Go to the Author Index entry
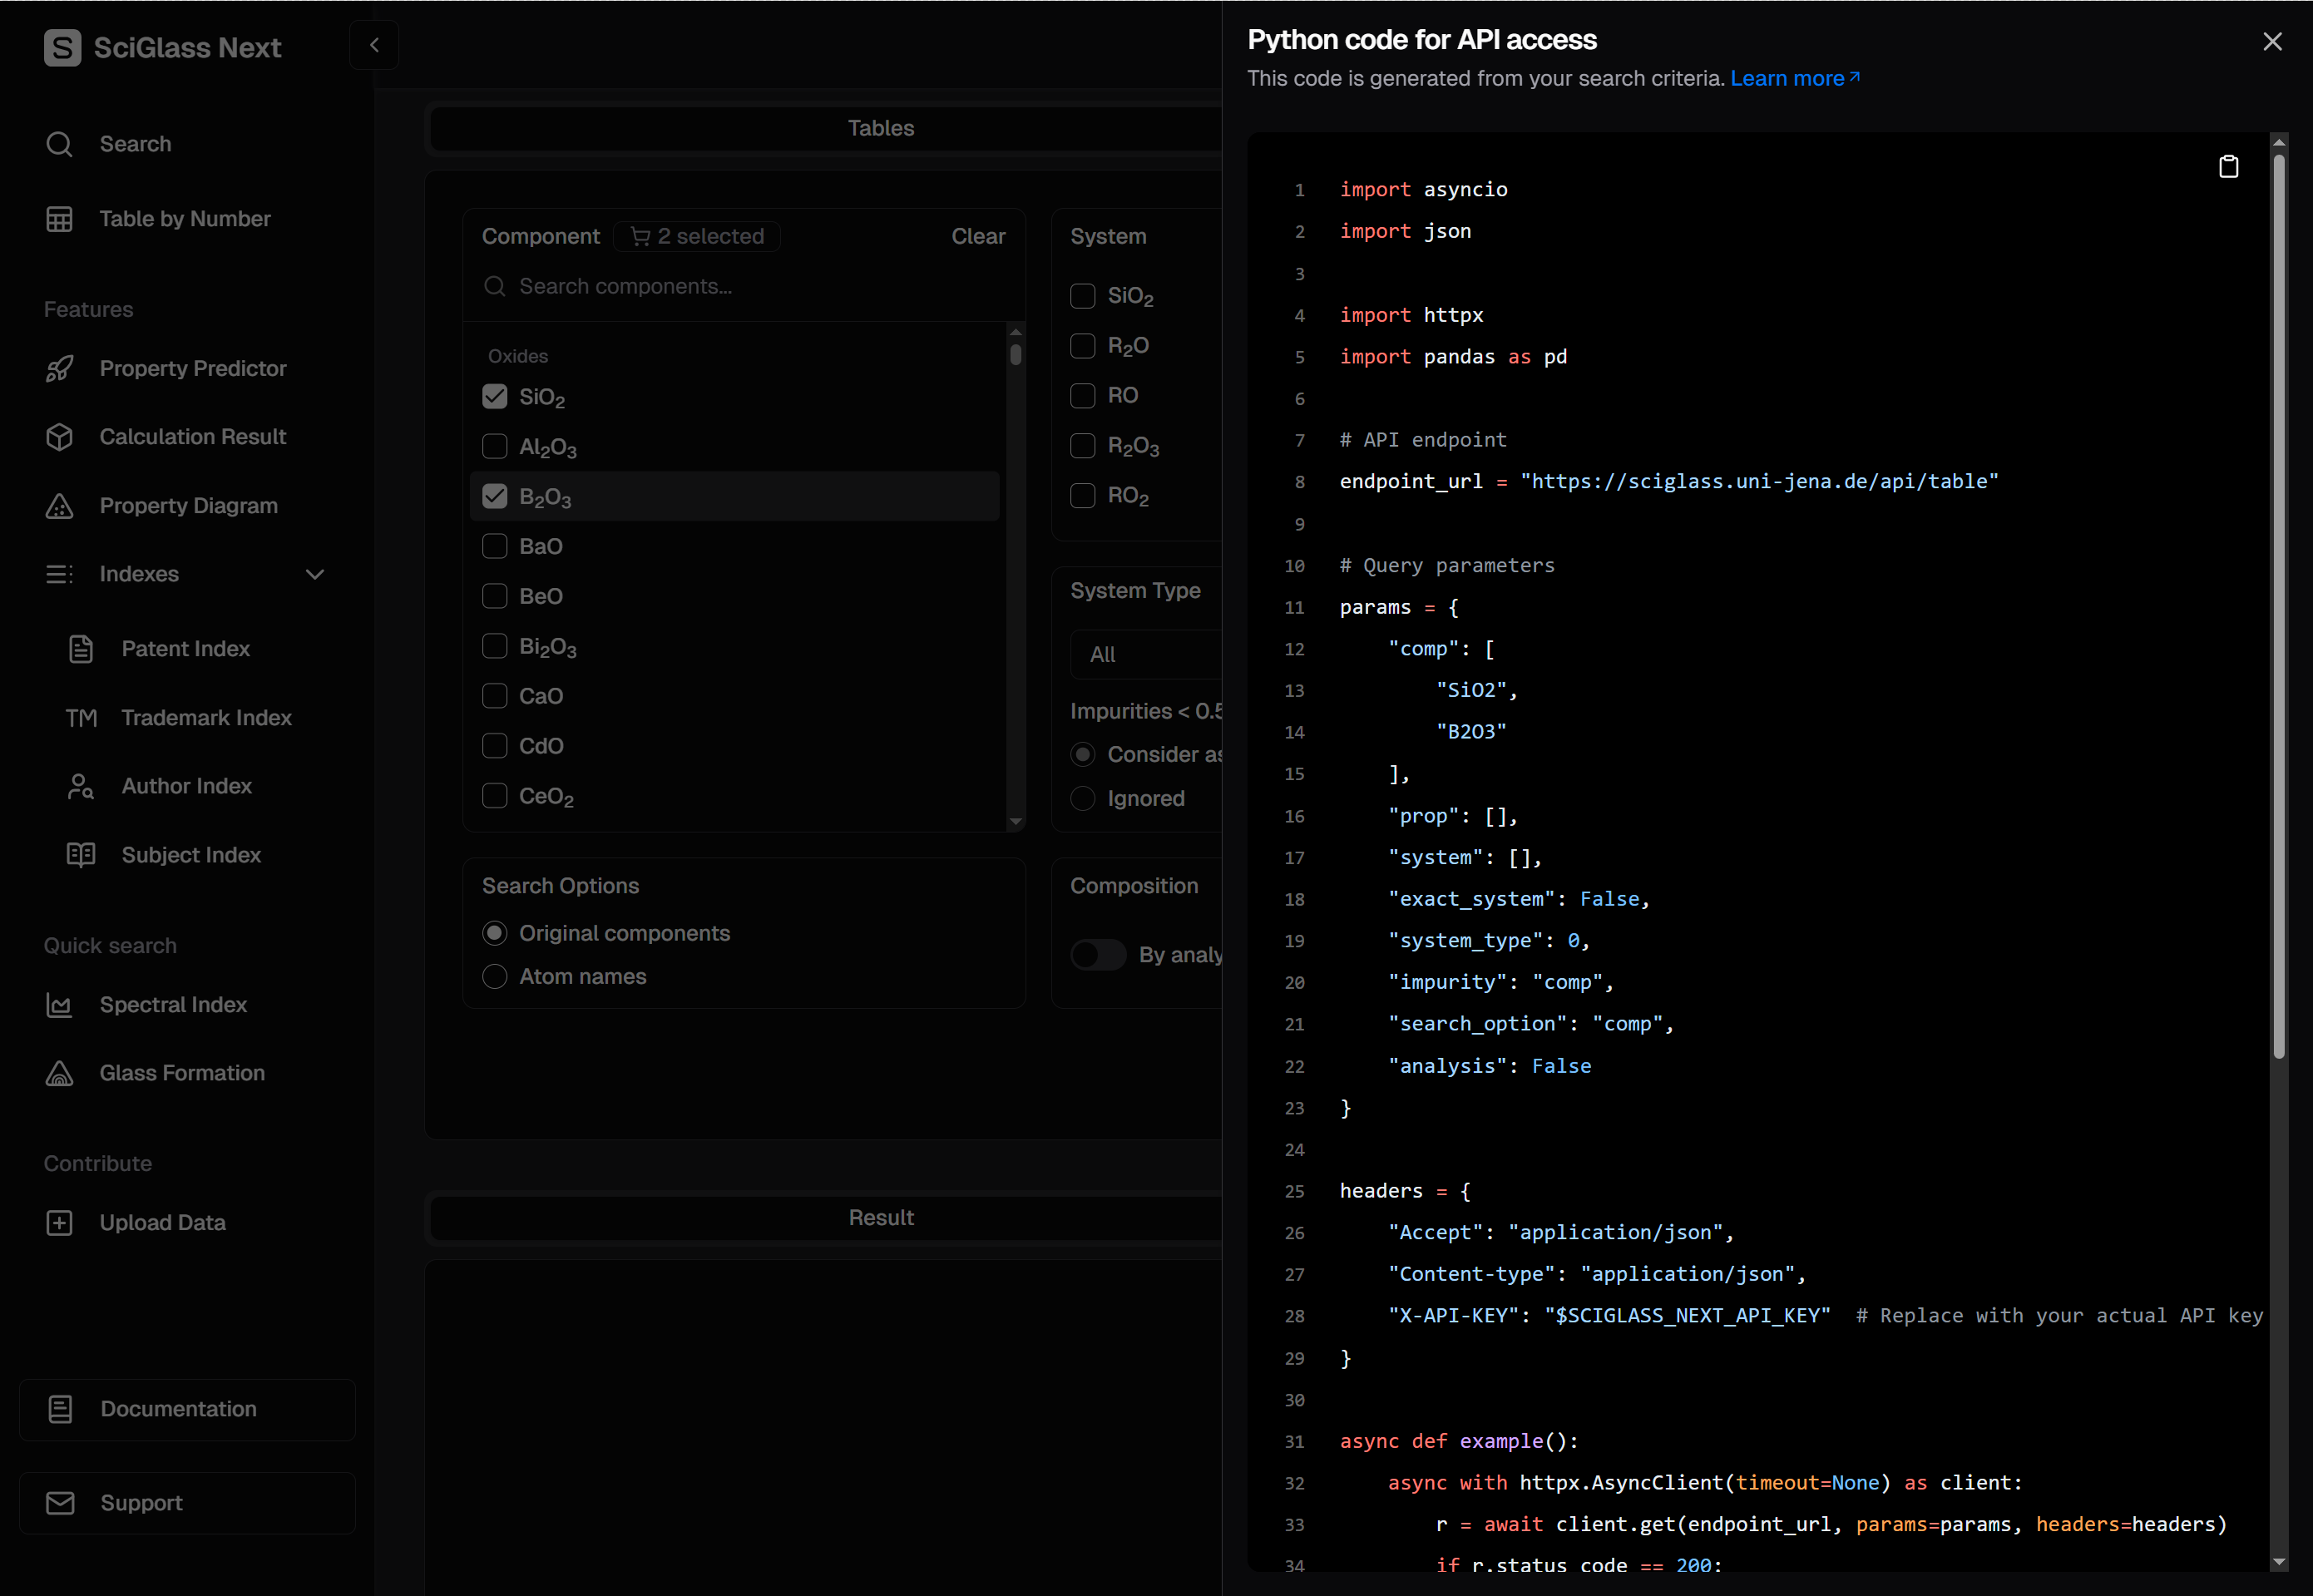 (x=186, y=786)
